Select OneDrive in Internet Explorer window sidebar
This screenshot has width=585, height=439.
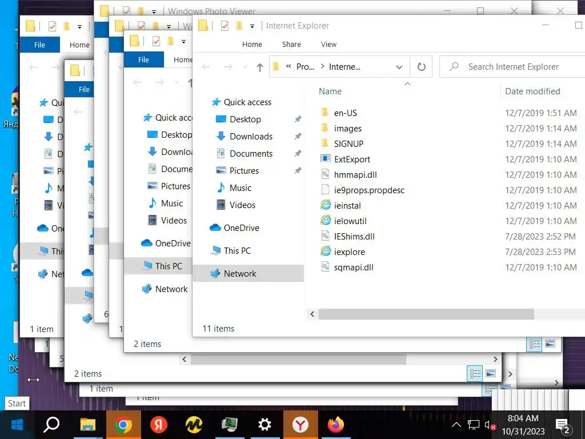click(x=242, y=228)
